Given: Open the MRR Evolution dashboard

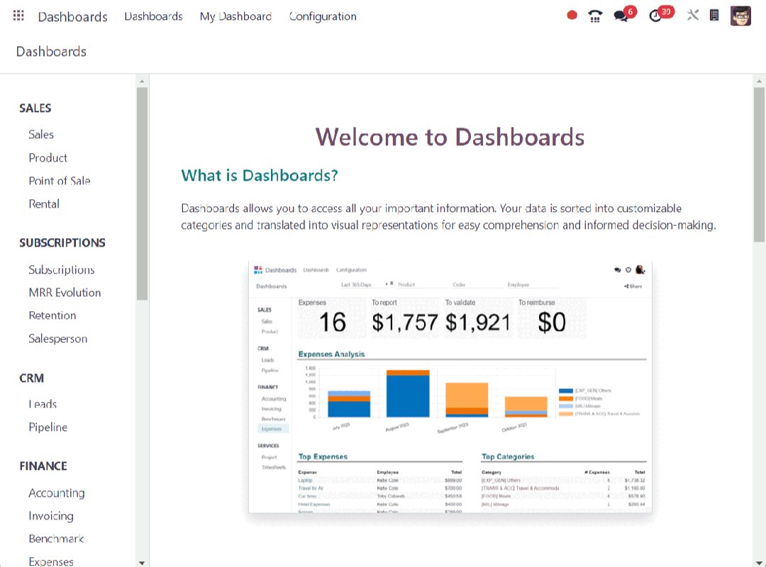Looking at the screenshot, I should (65, 293).
